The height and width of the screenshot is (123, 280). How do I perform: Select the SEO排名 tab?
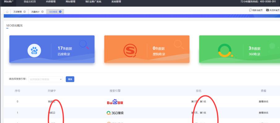pyautogui.click(x=53, y=12)
